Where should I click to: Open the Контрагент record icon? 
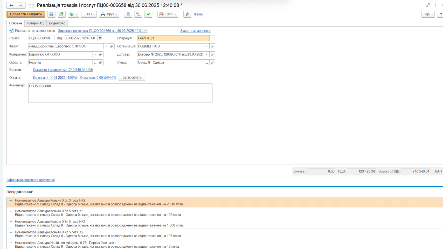point(101,54)
